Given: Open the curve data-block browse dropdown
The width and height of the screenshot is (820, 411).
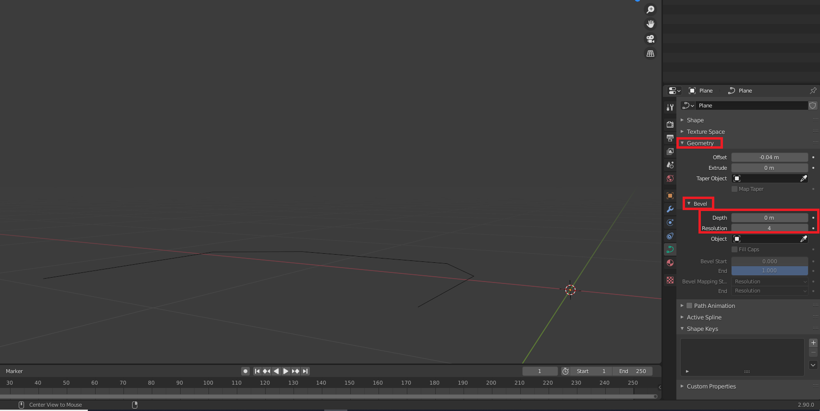Looking at the screenshot, I should 688,106.
